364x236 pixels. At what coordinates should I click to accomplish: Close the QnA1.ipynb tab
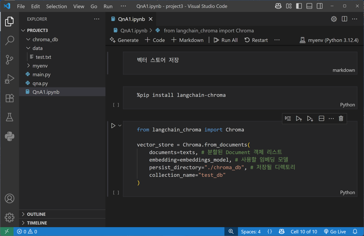[x=151, y=19]
